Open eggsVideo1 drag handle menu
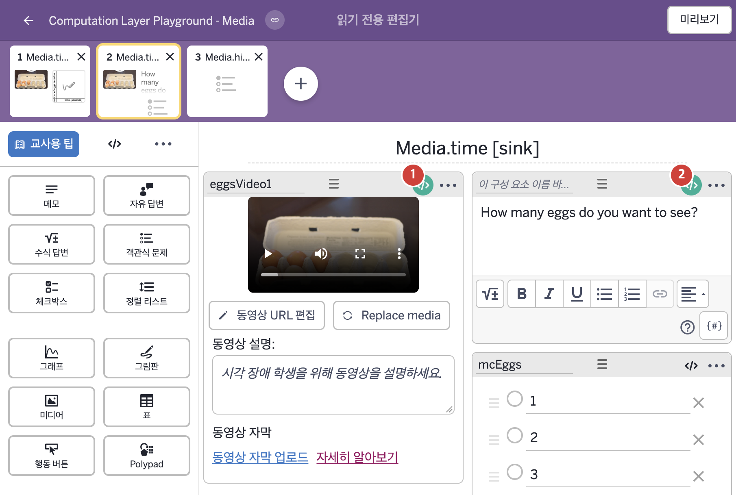Image resolution: width=736 pixels, height=495 pixels. click(x=334, y=184)
